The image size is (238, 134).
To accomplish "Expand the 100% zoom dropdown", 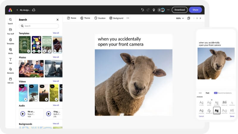I will pos(180,18).
